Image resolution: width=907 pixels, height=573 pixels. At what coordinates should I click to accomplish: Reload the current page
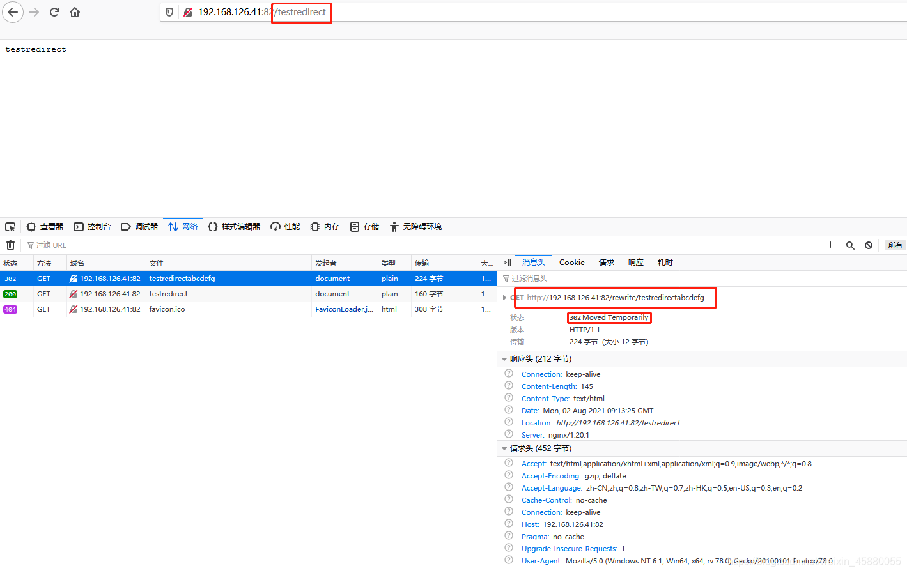54,12
